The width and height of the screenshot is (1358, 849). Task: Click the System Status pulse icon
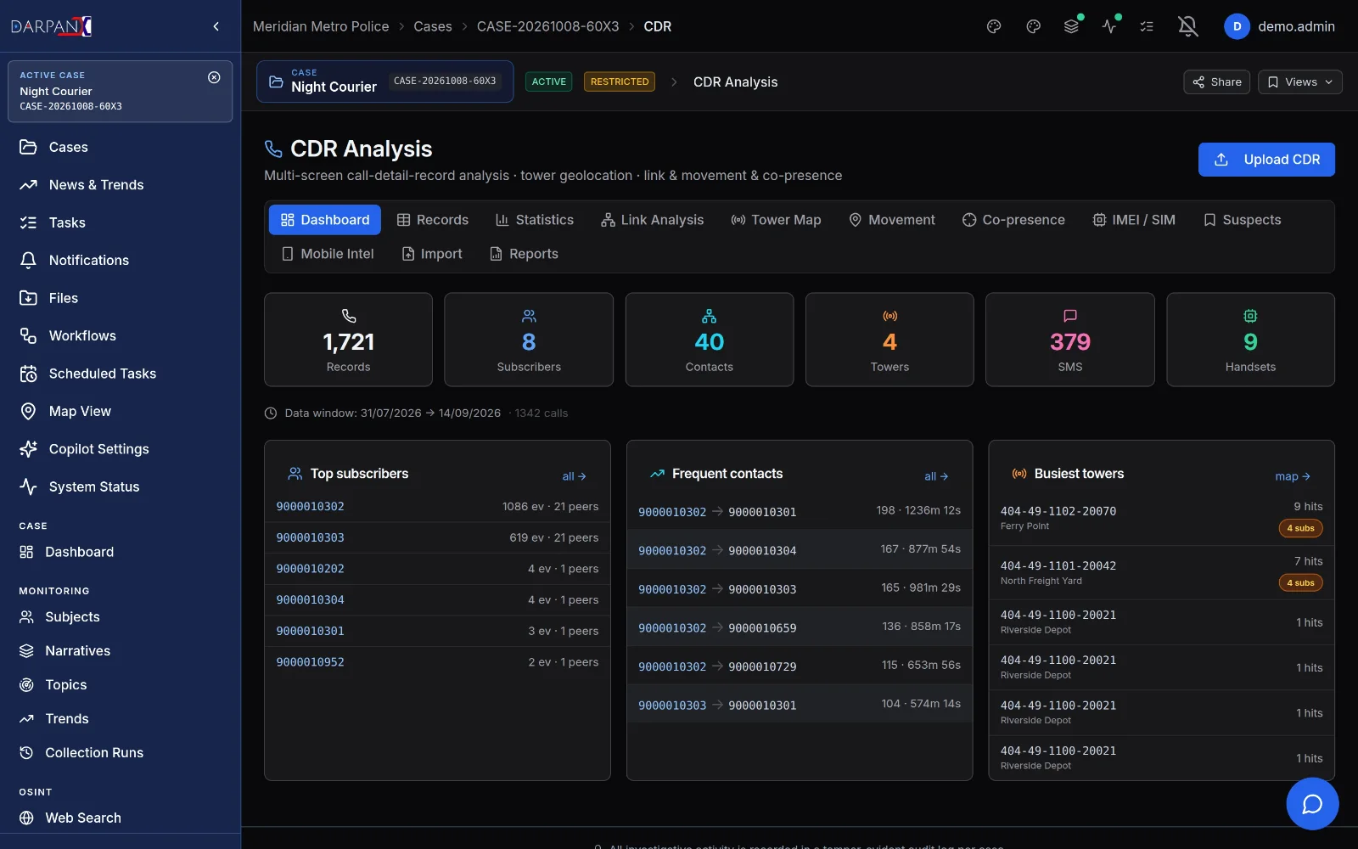(28, 486)
